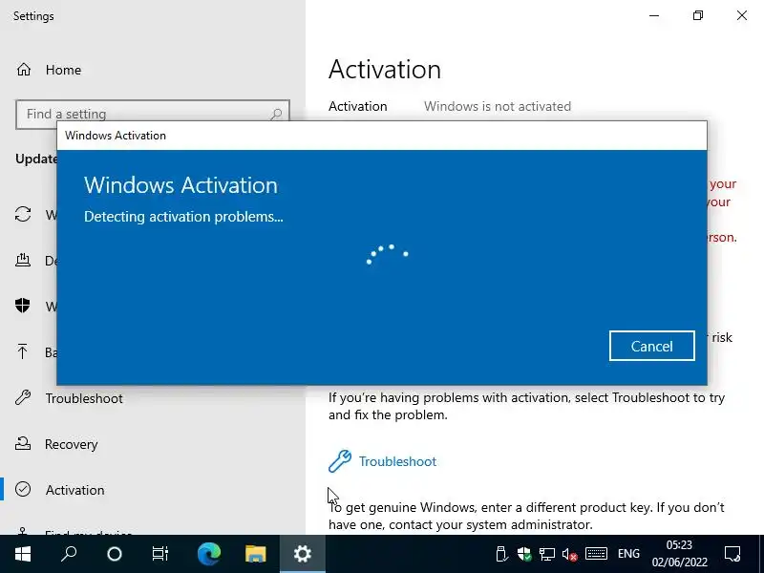The height and width of the screenshot is (573, 764).
Task: Open the Troubleshoot activation link
Action: (397, 461)
